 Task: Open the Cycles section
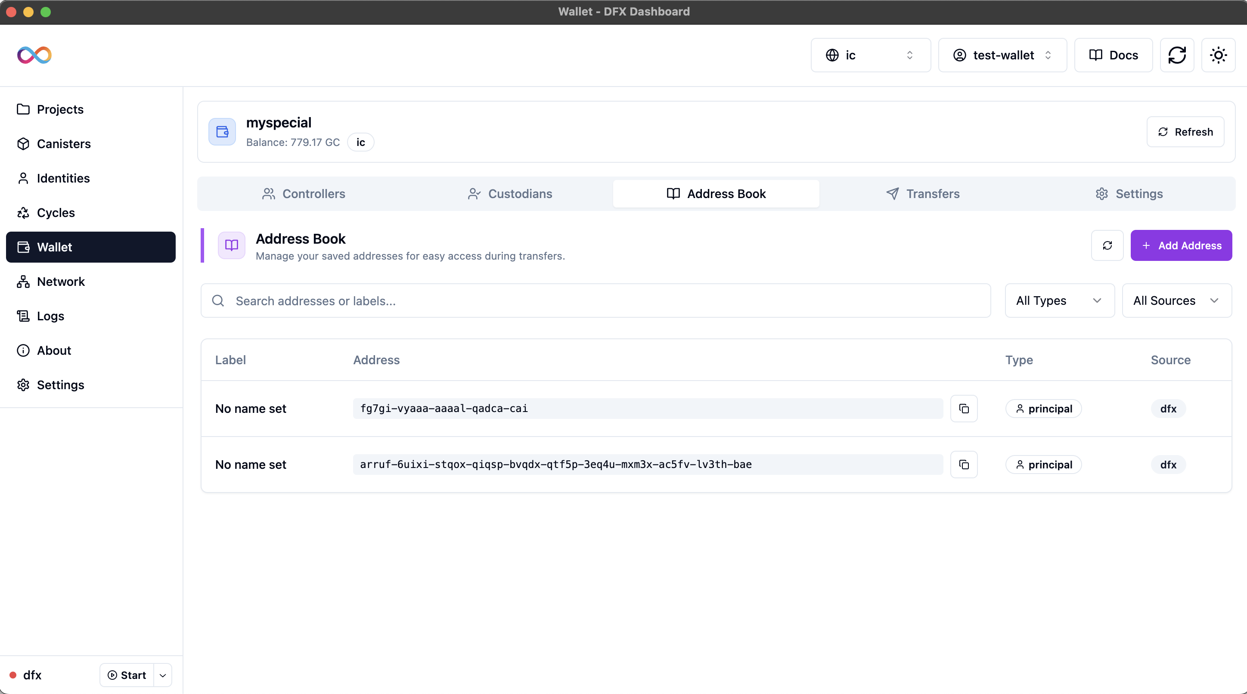56,212
